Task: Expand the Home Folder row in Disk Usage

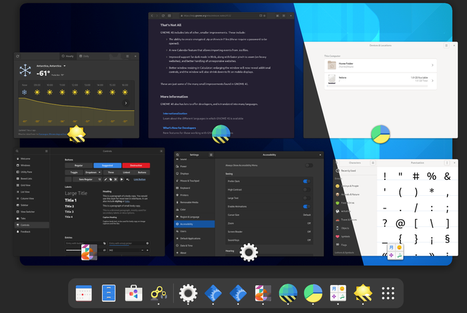Action: (380, 65)
